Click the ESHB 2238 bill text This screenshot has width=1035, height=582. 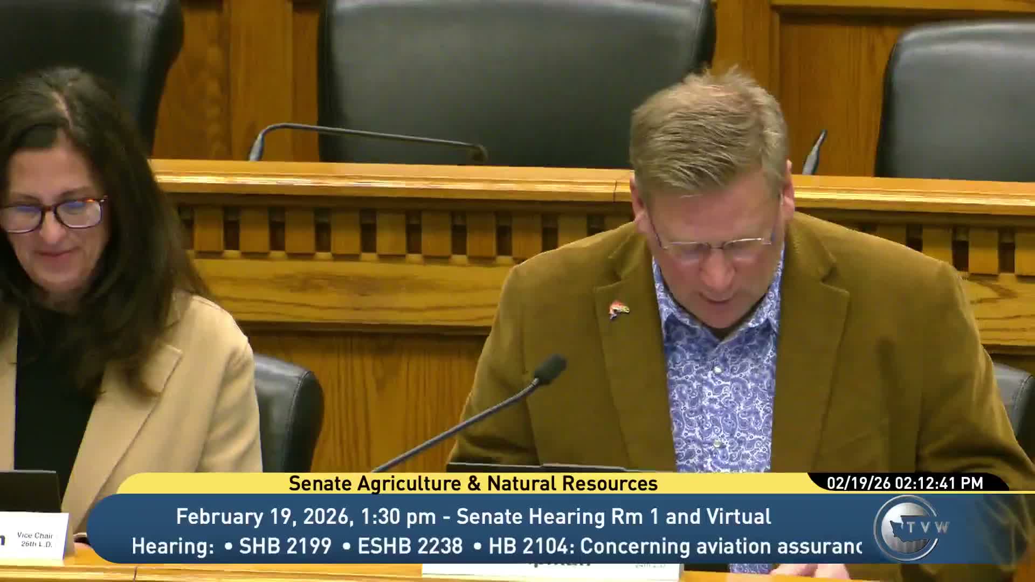[410, 546]
